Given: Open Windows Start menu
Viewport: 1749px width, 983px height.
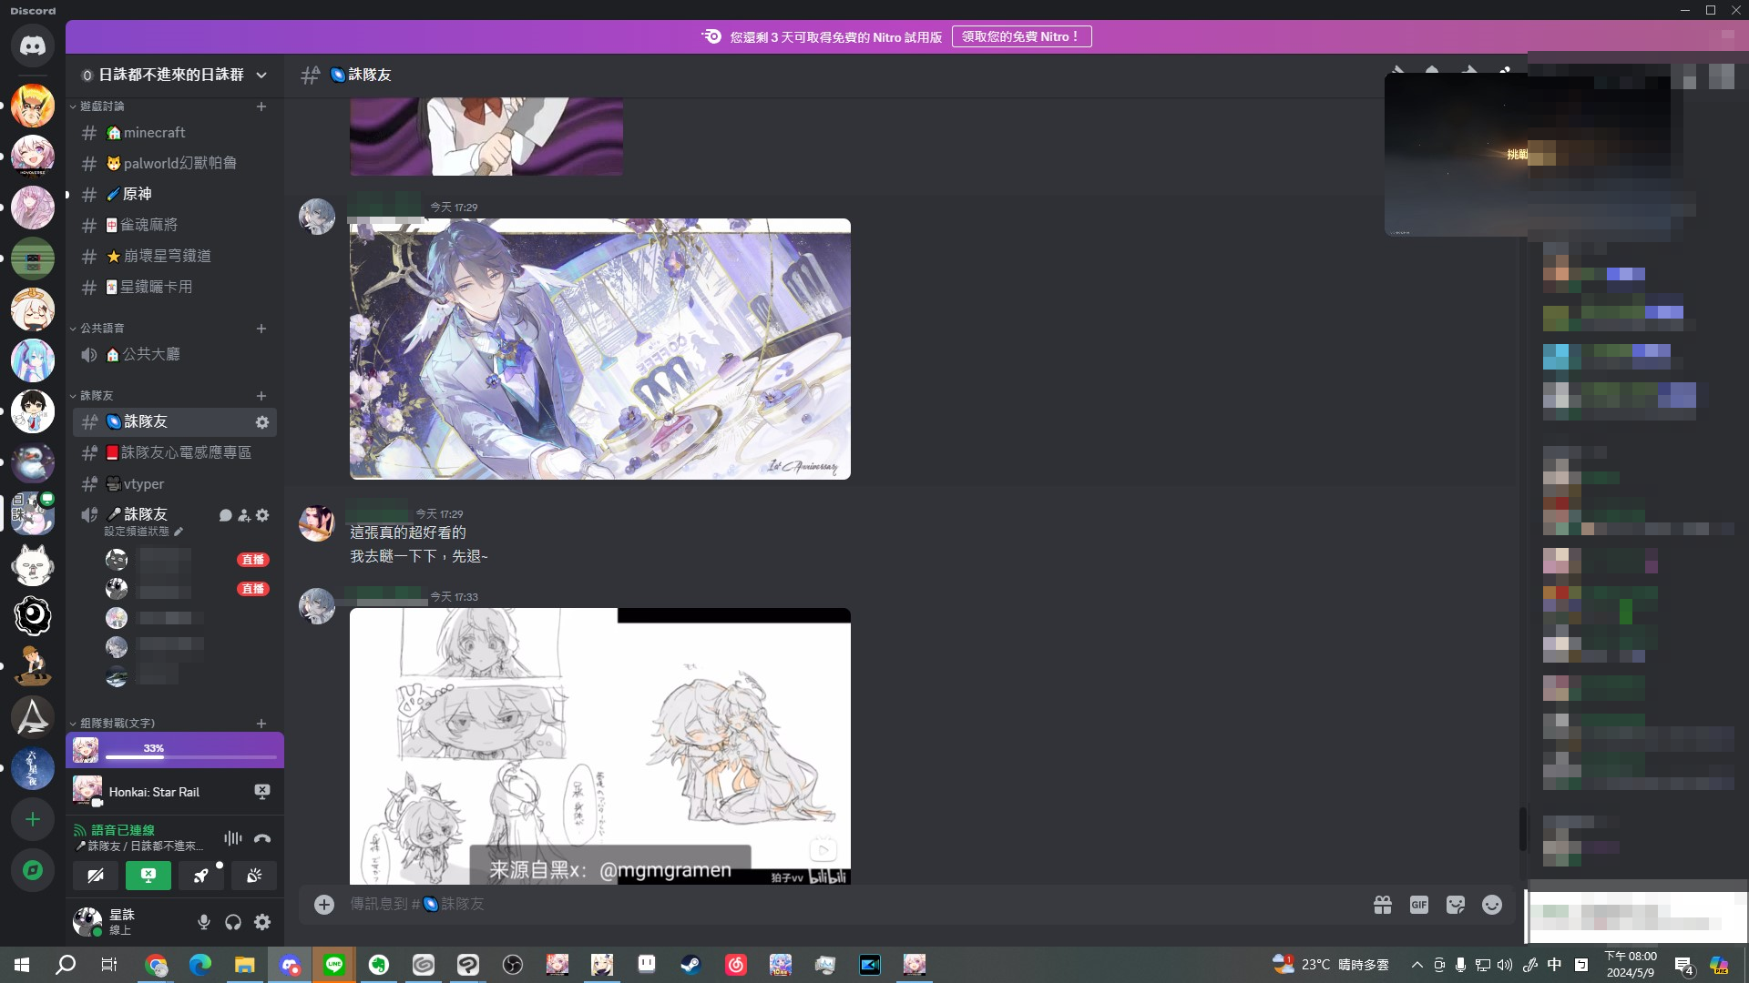Looking at the screenshot, I should (22, 965).
